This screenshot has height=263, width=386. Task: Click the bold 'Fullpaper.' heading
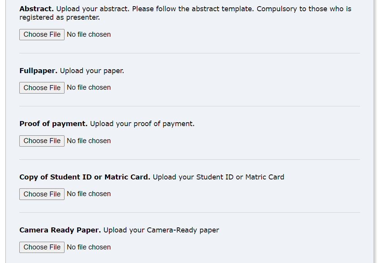tap(38, 71)
